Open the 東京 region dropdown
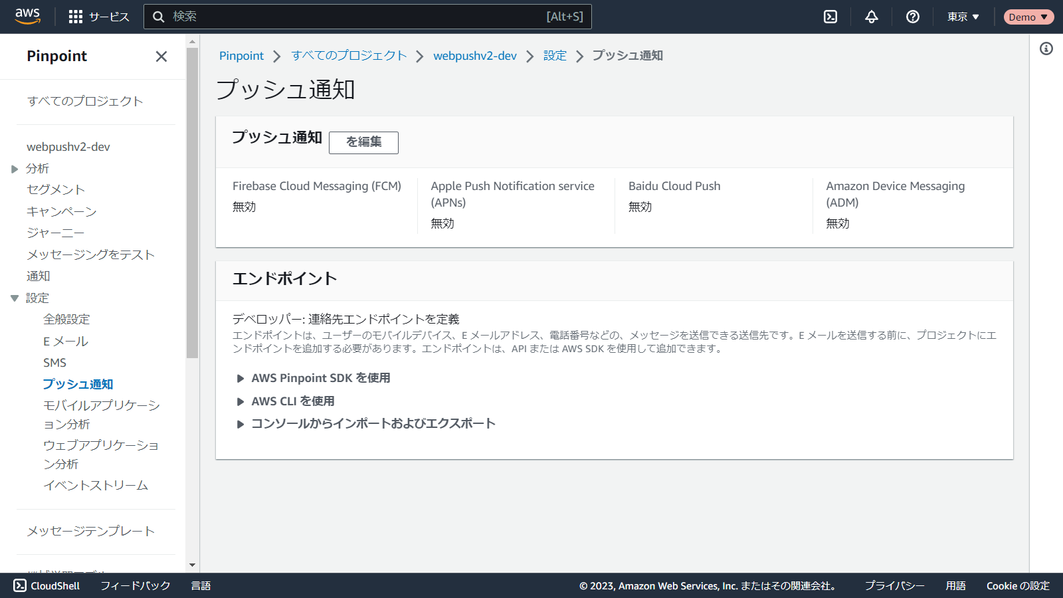Screen dimensions: 1063x598 pos(963,17)
